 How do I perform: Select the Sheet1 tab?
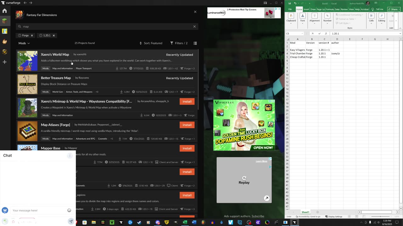(x=305, y=212)
